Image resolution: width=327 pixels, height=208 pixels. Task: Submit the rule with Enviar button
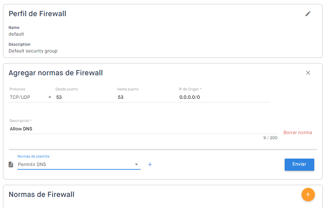(x=299, y=165)
